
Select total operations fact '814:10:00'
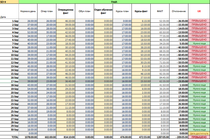coord(66,137)
